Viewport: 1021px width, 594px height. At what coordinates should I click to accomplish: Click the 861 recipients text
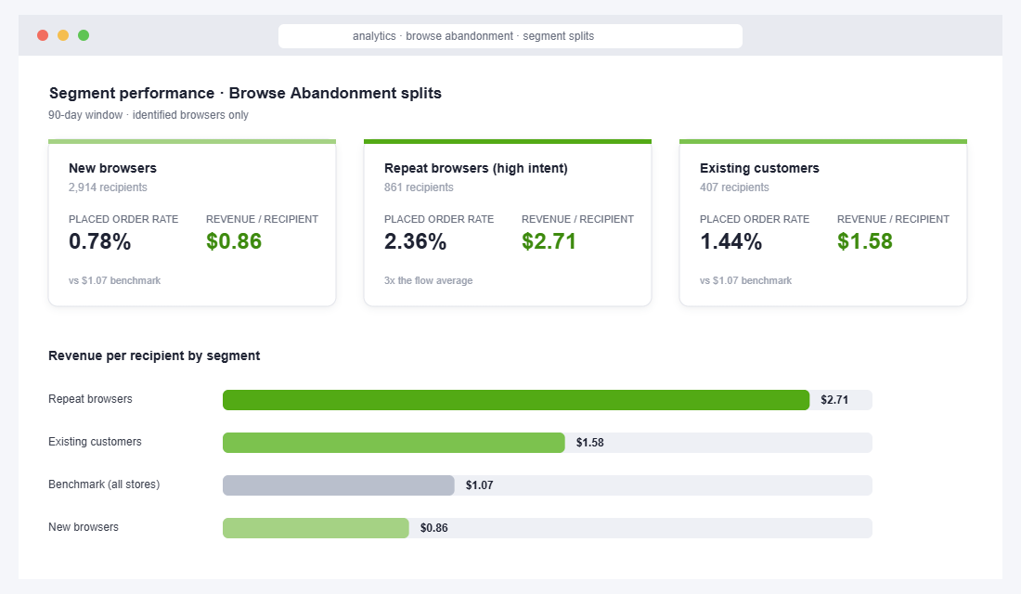click(x=419, y=187)
